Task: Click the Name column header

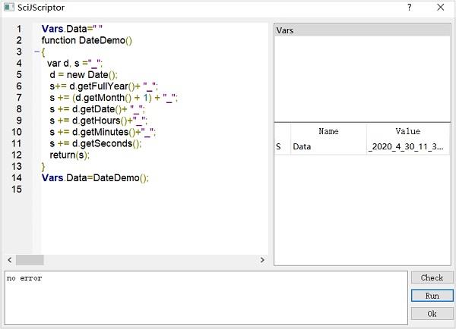Action: click(x=328, y=131)
